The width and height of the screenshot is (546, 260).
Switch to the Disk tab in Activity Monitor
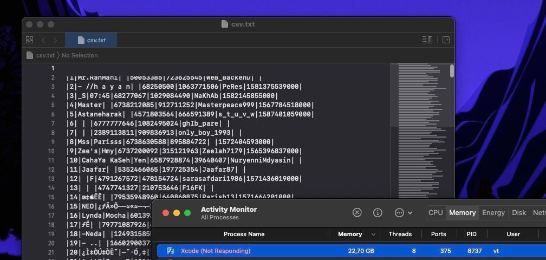[519, 213]
